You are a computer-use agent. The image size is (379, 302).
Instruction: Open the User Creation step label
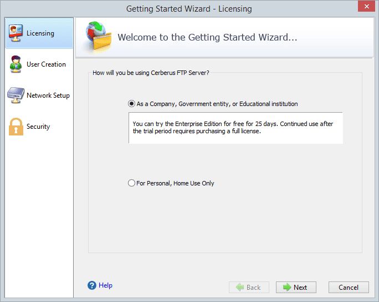[x=46, y=64]
